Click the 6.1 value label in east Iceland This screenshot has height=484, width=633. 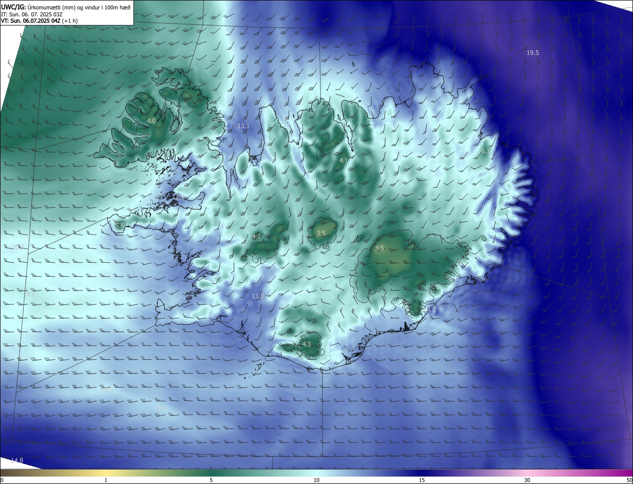tap(485, 151)
